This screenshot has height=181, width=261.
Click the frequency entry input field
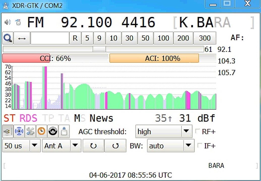coord(50,38)
